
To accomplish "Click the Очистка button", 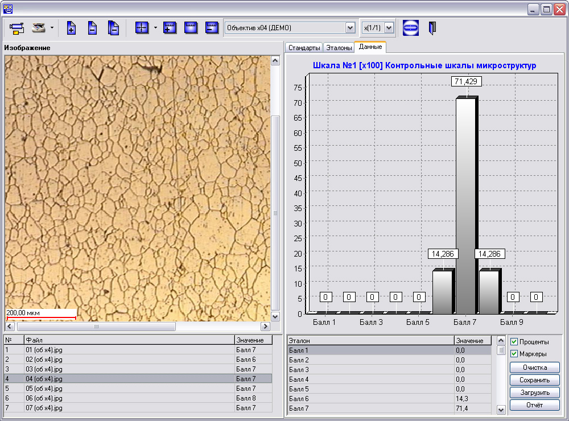I will [534, 368].
